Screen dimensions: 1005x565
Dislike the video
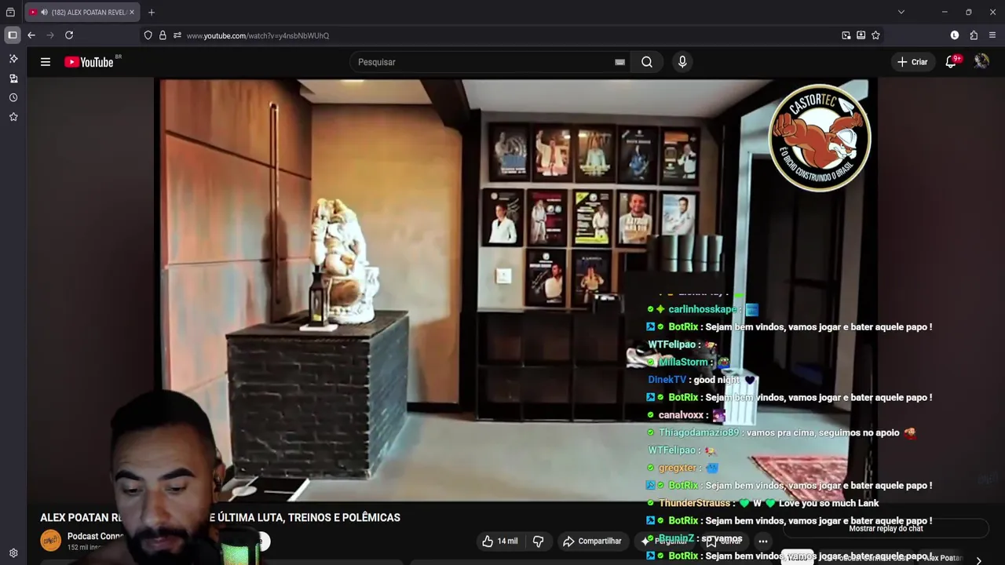(x=539, y=541)
